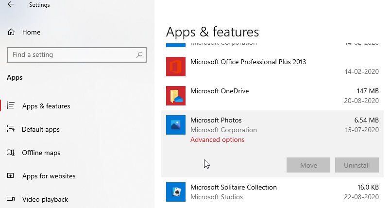Click the Default apps sidebar icon
Screen dimensions: 391x208
tap(11, 129)
